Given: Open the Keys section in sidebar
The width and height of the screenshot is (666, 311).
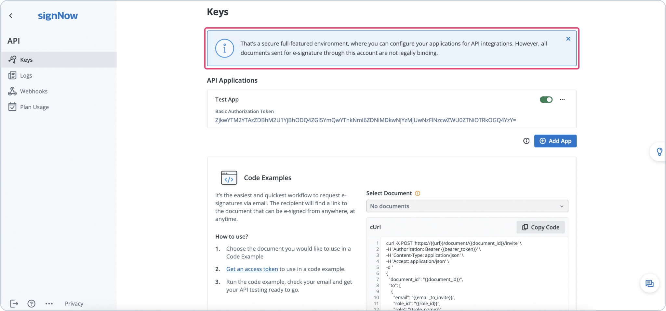Looking at the screenshot, I should tap(26, 60).
